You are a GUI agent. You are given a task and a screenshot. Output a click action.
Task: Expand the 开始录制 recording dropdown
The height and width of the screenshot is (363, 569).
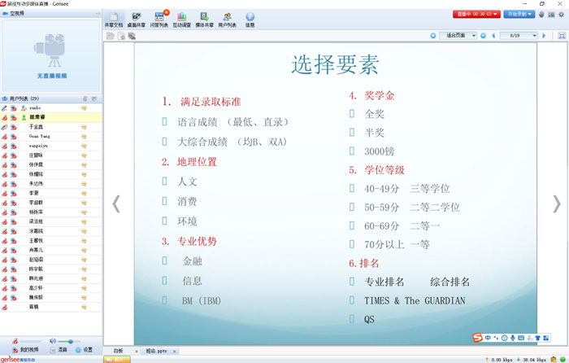pos(531,14)
